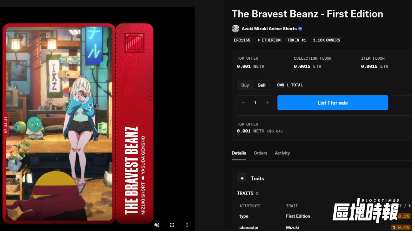Click the diamond Traits section icon
The width and height of the screenshot is (415, 233).
pyautogui.click(x=242, y=178)
